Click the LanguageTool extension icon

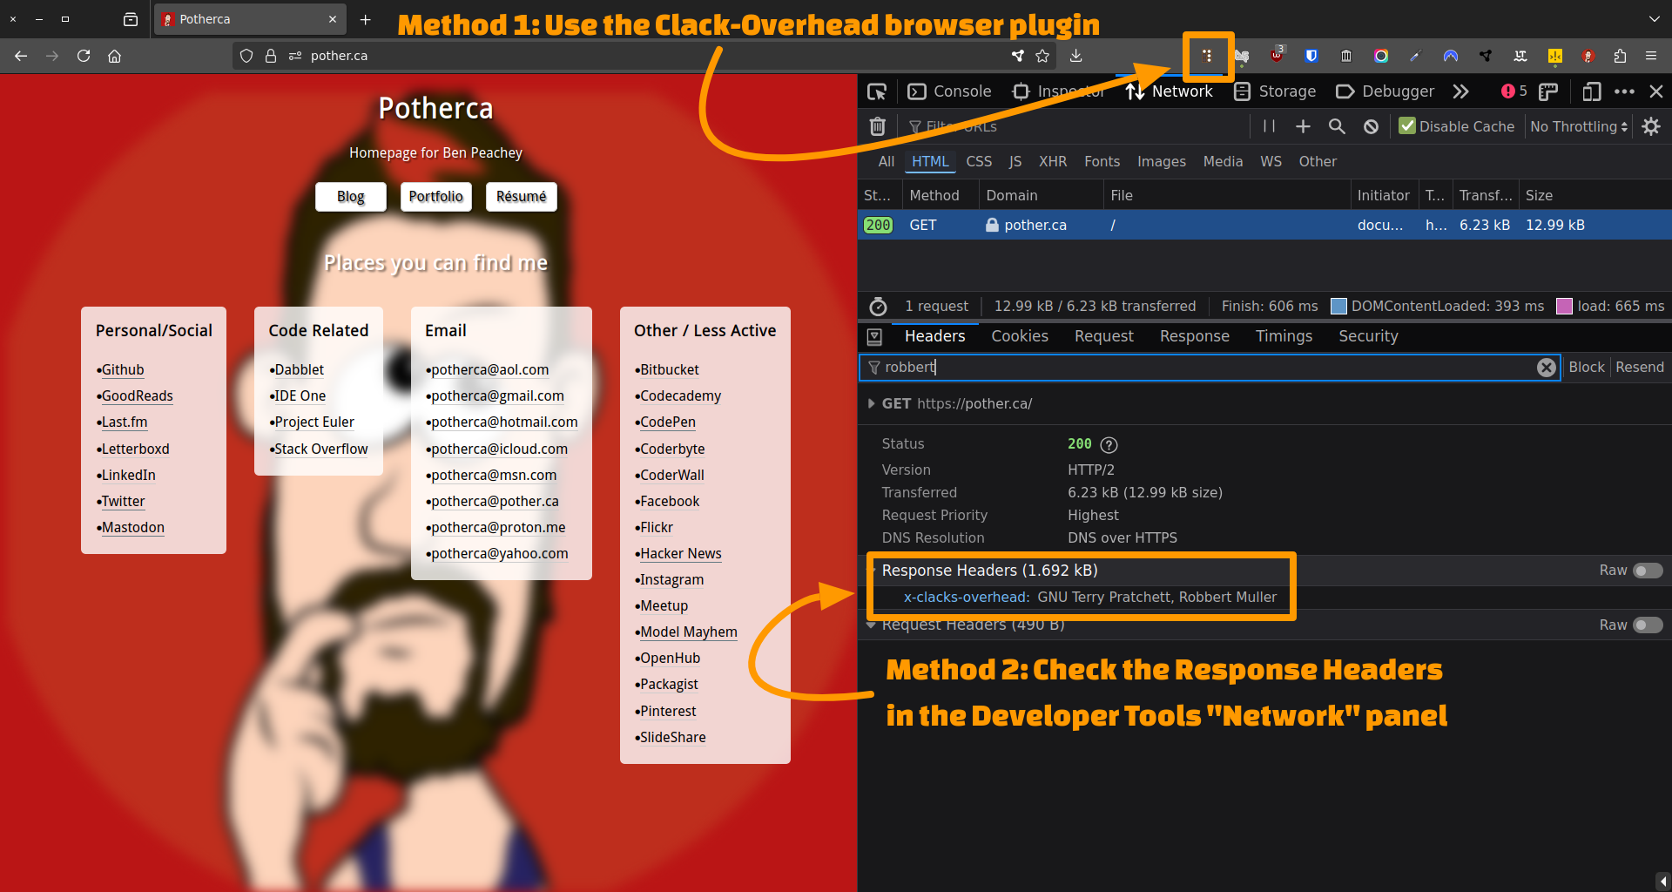click(x=1520, y=56)
